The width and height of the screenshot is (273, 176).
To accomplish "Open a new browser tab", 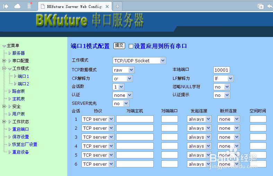I will [x=118, y=7].
